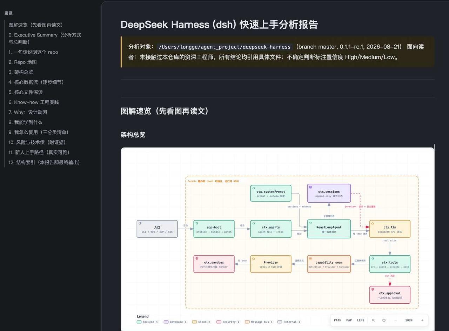The height and width of the screenshot is (331, 449).
Task: Click the cloud icon on Provider node
Action: click(x=254, y=258)
